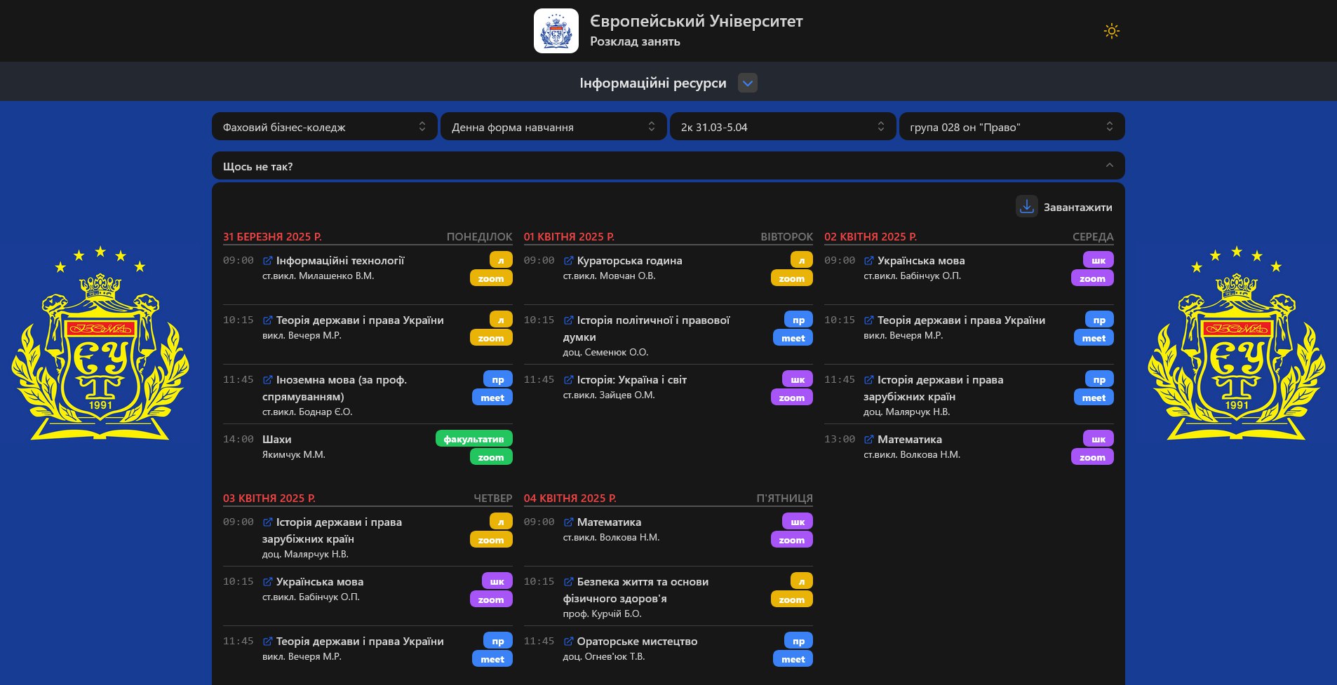Screen dimensions: 1337x685
Task: Open link icon for Іноземна мова class
Action: click(267, 380)
